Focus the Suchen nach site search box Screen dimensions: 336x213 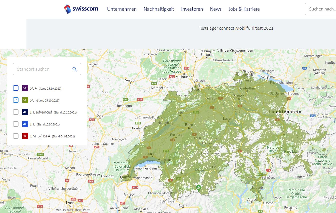pos(321,9)
